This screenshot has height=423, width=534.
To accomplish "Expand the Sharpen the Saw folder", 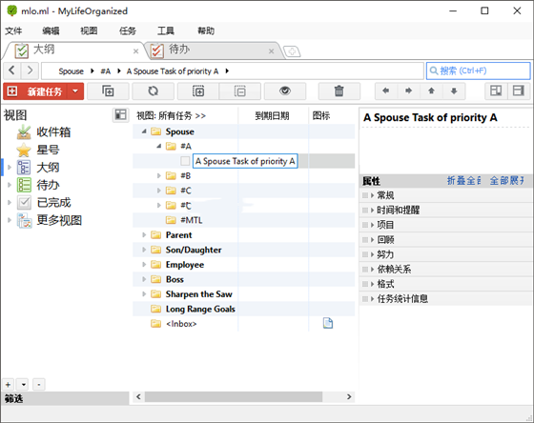I will point(144,293).
